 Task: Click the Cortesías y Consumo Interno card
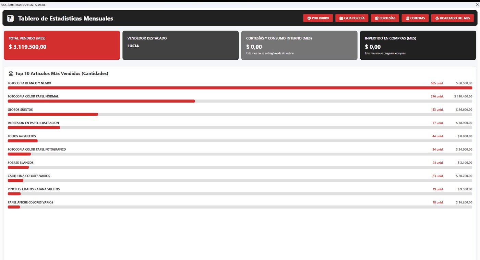pyautogui.click(x=299, y=45)
